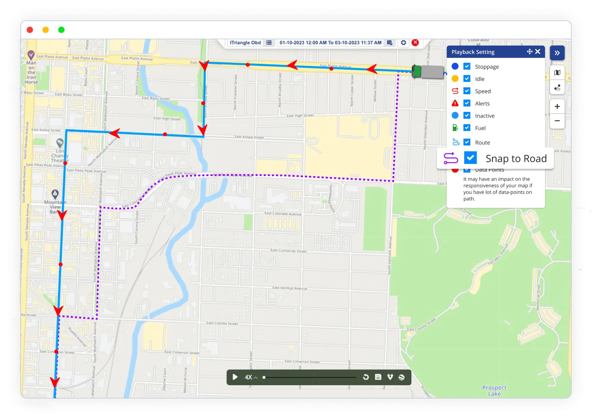Expand the side panel with double chevron
592x419 pixels.
point(557,53)
